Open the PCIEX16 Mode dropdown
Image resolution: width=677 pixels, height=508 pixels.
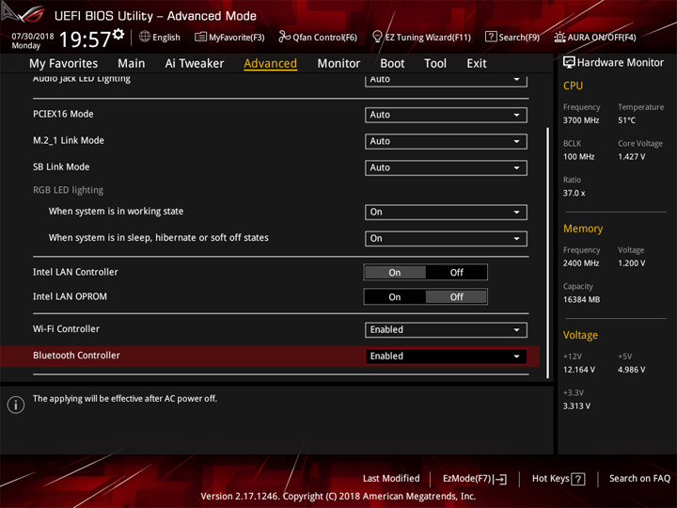coord(446,115)
